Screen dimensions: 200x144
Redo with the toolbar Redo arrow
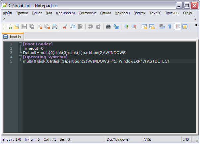click(x=98, y=27)
